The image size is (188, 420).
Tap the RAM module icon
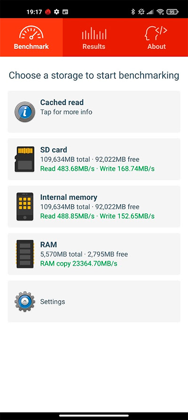pyautogui.click(x=25, y=254)
